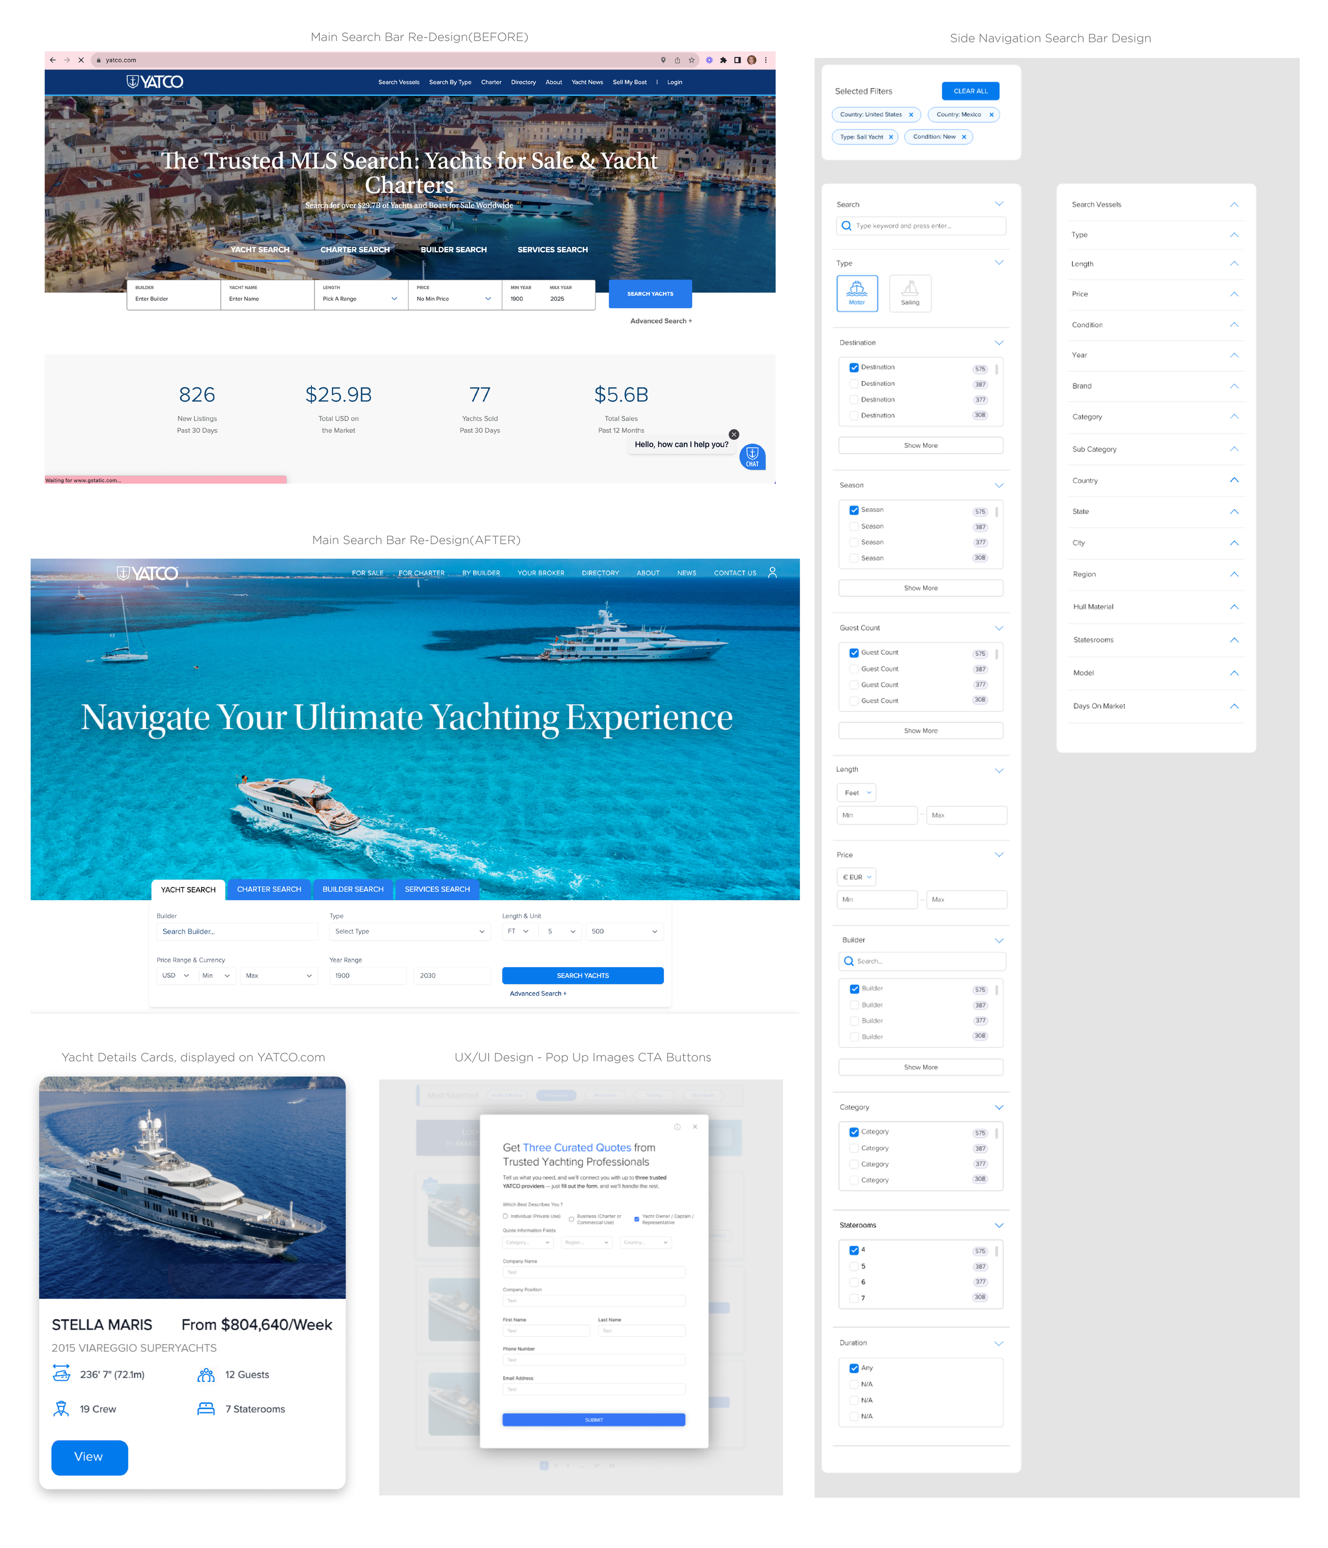1328x1548 pixels.
Task: Close the curated quotes popup
Action: (x=695, y=1127)
